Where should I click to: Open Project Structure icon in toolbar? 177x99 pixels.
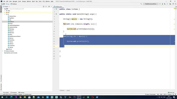tap(170, 4)
